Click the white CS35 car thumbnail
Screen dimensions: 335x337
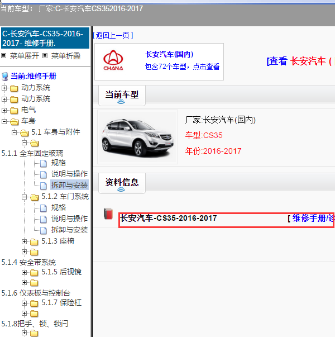(137, 137)
